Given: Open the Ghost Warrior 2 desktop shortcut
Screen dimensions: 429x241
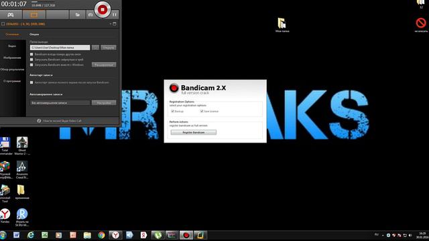Looking at the screenshot, I should [x=22, y=146].
